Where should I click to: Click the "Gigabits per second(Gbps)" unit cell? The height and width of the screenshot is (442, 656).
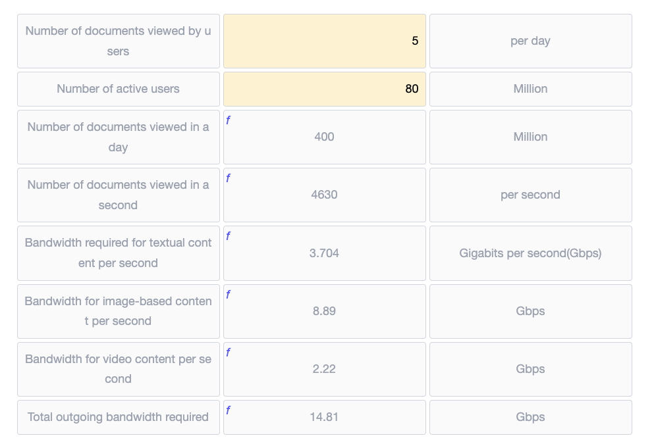click(x=530, y=253)
